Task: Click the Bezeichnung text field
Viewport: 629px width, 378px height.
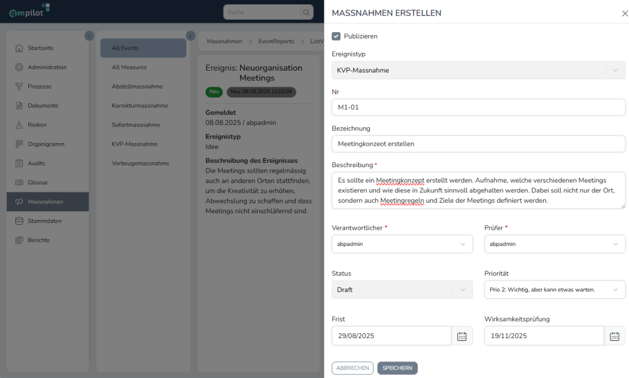Action: (x=478, y=144)
